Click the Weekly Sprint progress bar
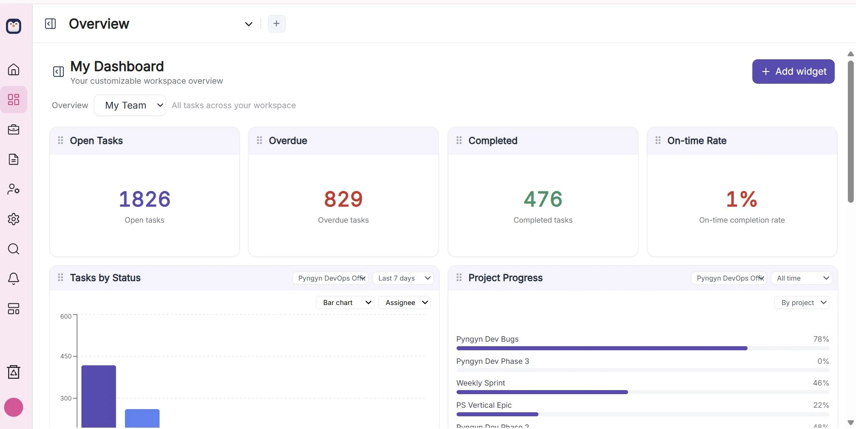Image resolution: width=856 pixels, height=429 pixels. coord(643,392)
